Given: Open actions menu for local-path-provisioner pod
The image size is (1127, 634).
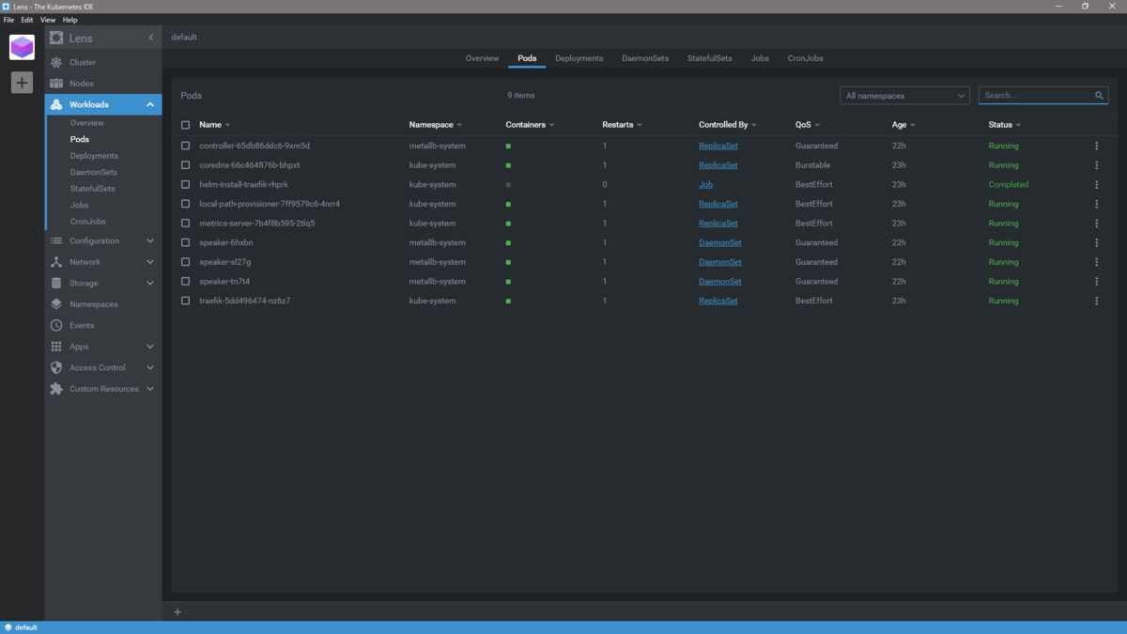Looking at the screenshot, I should pos(1096,204).
